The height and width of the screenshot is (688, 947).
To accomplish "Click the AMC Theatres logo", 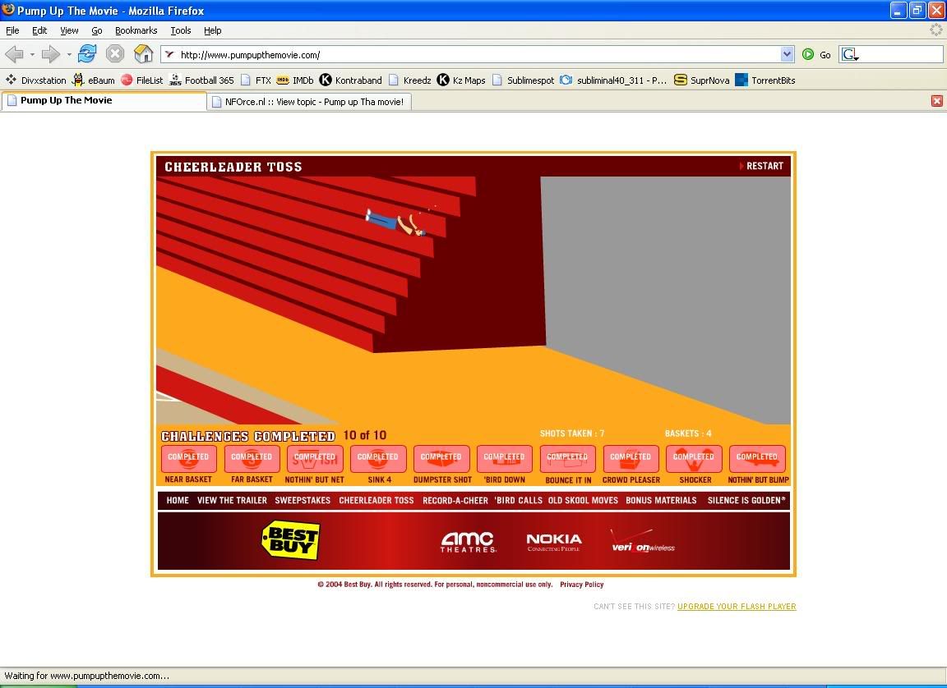I will coord(469,542).
